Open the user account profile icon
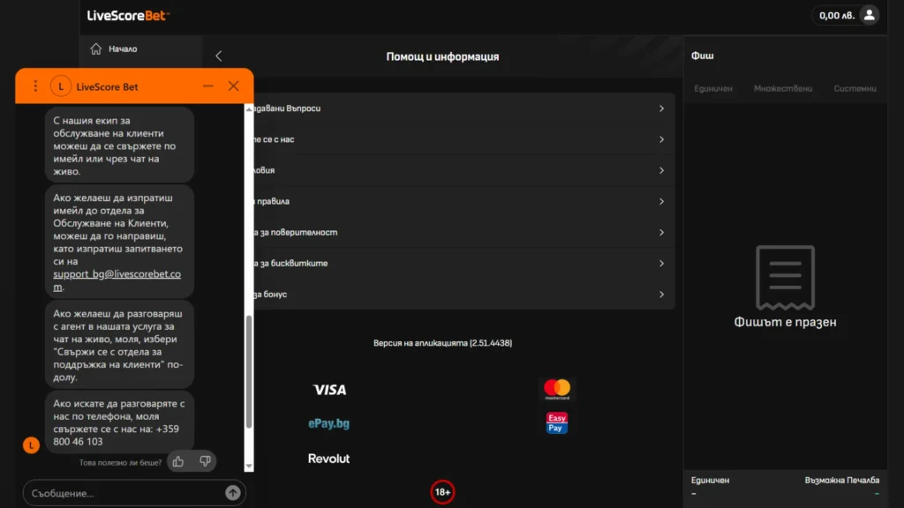The height and width of the screenshot is (508, 904). click(x=869, y=16)
